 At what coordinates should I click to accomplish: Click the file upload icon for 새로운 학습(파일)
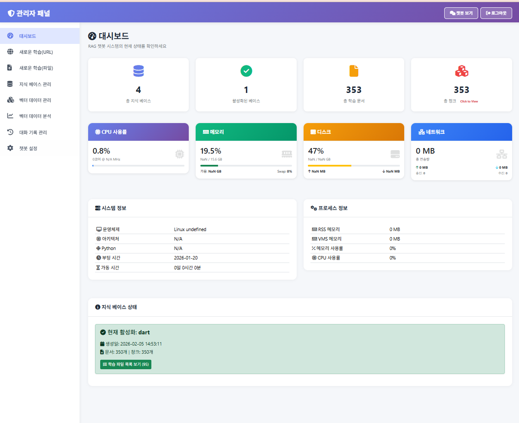point(10,68)
